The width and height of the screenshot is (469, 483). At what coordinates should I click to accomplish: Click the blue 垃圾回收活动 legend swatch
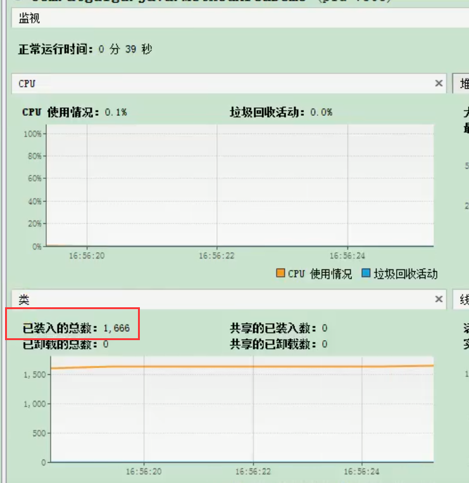click(x=366, y=273)
